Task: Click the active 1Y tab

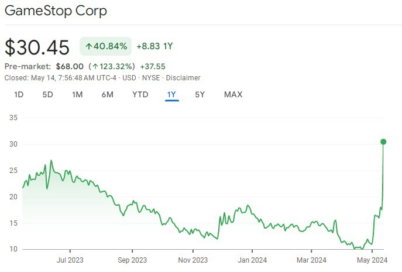Action: [172, 95]
